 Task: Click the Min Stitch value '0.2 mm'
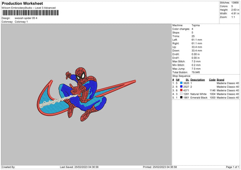(x=196, y=65)
